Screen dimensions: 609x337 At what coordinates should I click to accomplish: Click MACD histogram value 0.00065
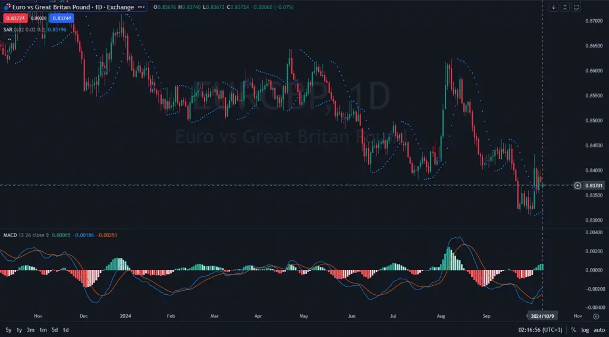pos(61,235)
